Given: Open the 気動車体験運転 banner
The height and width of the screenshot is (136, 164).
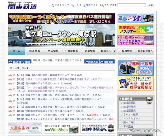Looking at the screenshot, I should [98, 128].
